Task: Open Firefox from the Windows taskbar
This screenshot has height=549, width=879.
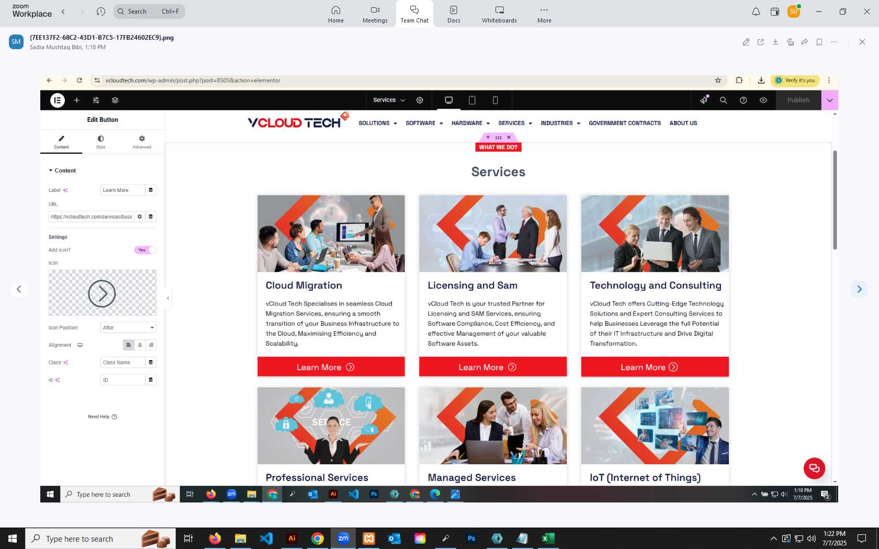Action: [x=215, y=539]
